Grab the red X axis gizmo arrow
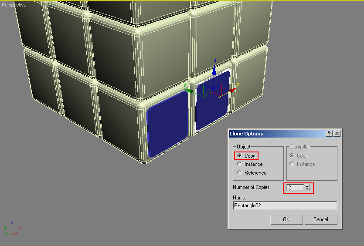364x246 pixels. tap(233, 90)
